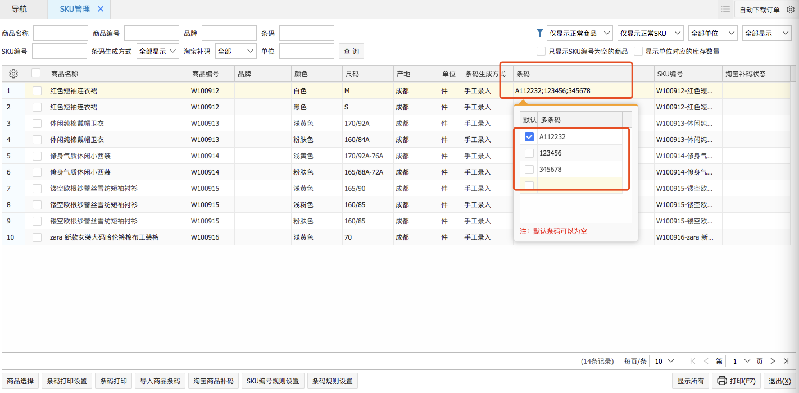
Task: Close the SKU管理 tab with X
Action: 101,9
